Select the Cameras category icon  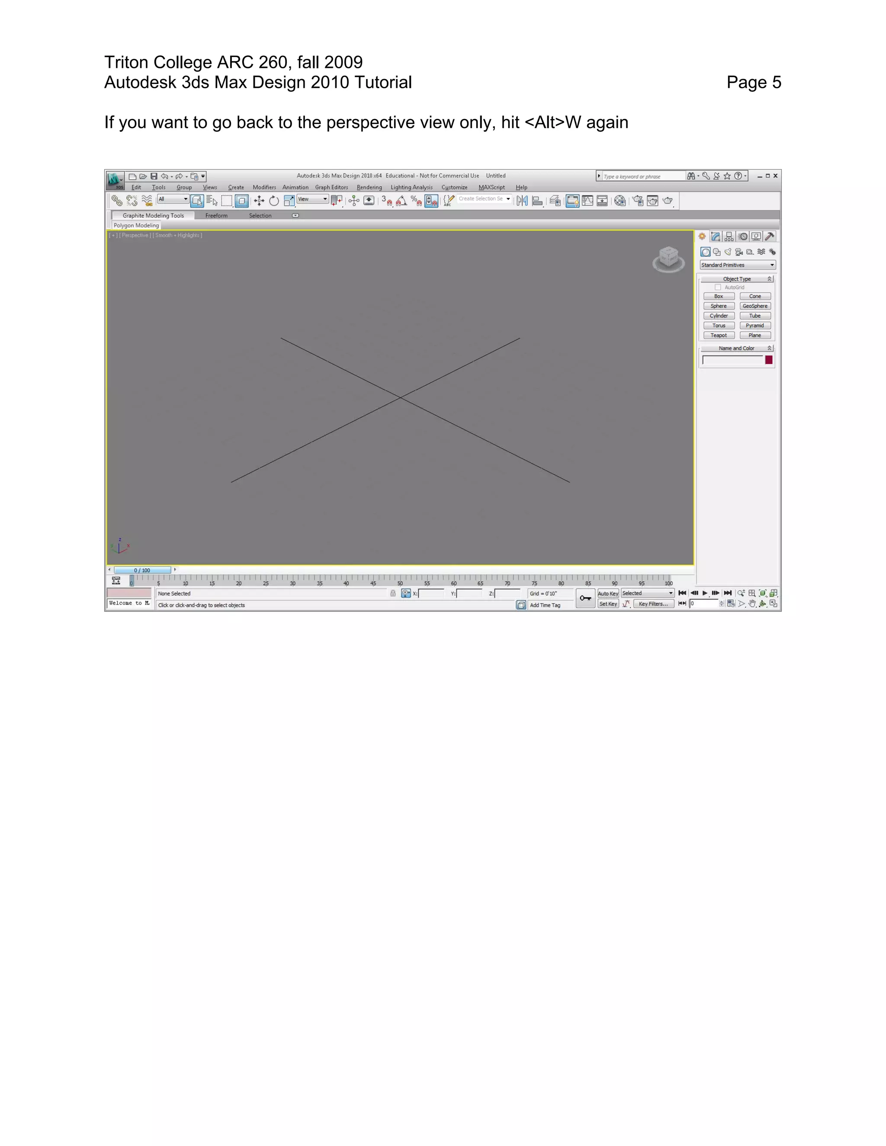(739, 252)
